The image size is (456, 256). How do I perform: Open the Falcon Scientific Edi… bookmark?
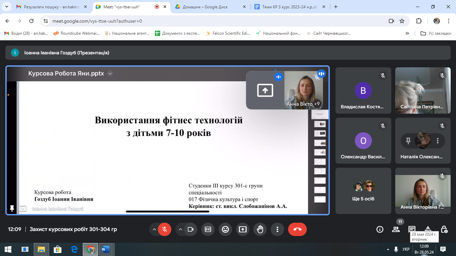tap(228, 33)
